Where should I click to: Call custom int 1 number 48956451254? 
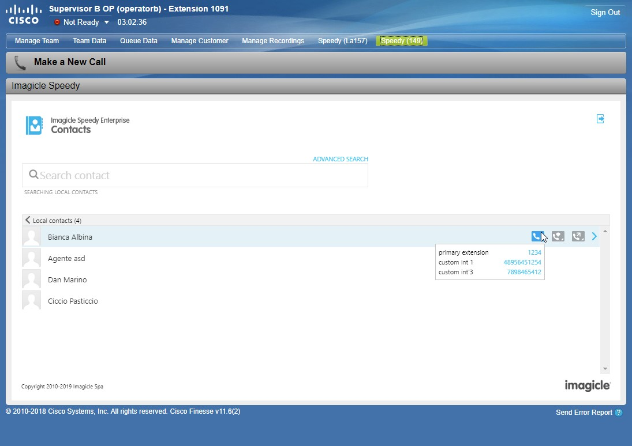522,262
